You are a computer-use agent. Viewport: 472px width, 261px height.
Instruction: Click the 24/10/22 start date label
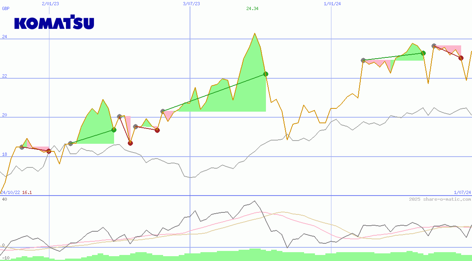pos(10,193)
